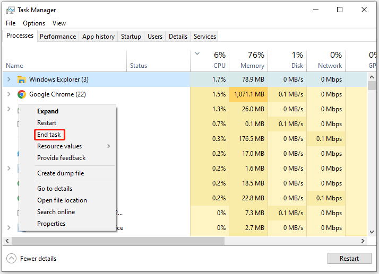
Task: Choose Create dump file option
Action: click(x=61, y=173)
